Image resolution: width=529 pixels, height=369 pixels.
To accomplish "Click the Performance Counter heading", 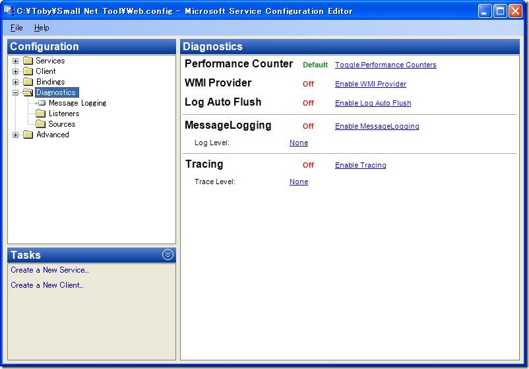I will click(239, 64).
